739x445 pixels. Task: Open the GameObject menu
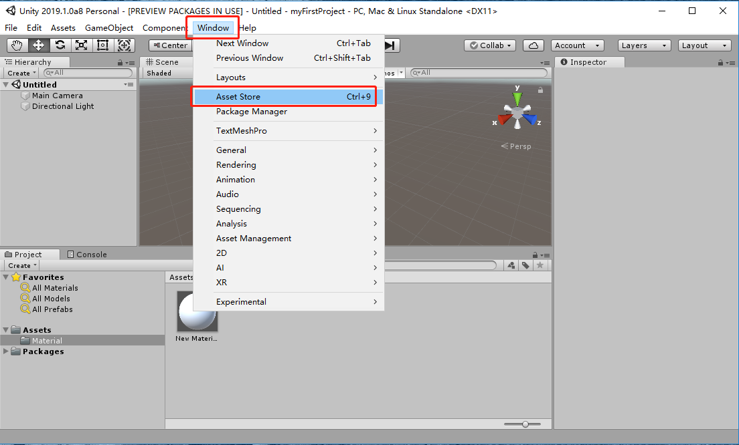coord(109,28)
